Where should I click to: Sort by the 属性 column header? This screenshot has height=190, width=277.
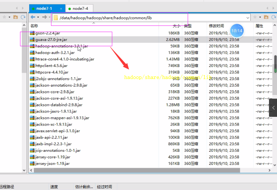click(259, 26)
